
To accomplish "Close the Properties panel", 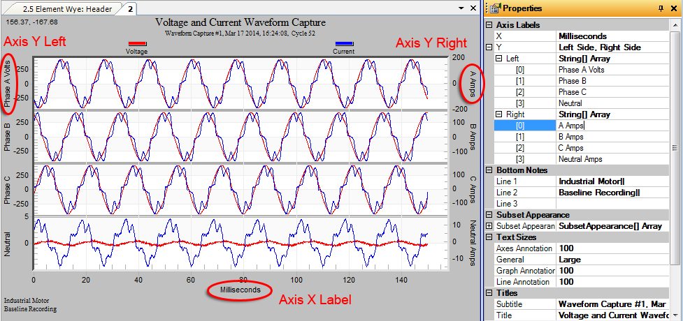I will [x=673, y=8].
